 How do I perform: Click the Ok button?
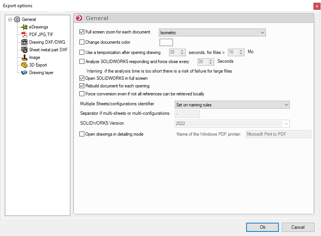262,227
